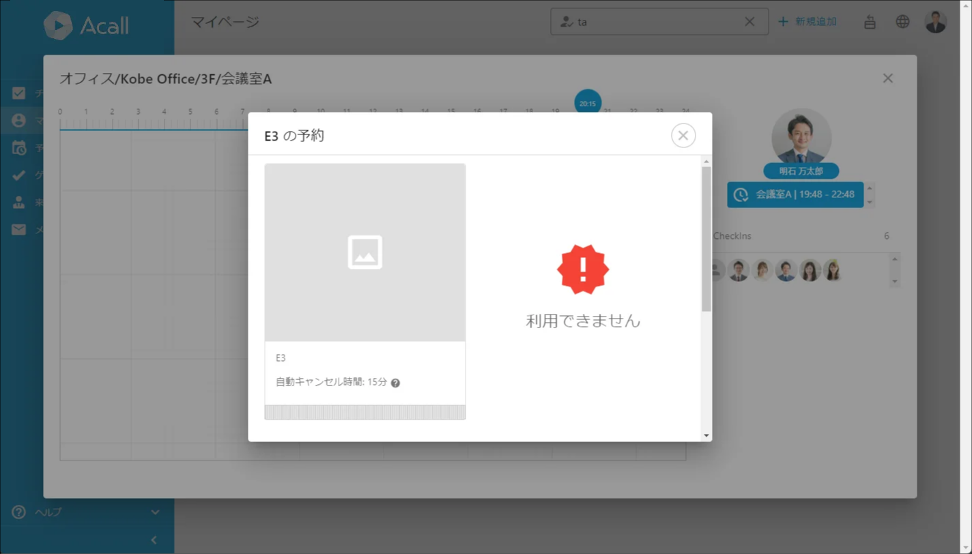This screenshot has width=972, height=554.
Task: Step down the reservation list arrow
Action: click(870, 203)
